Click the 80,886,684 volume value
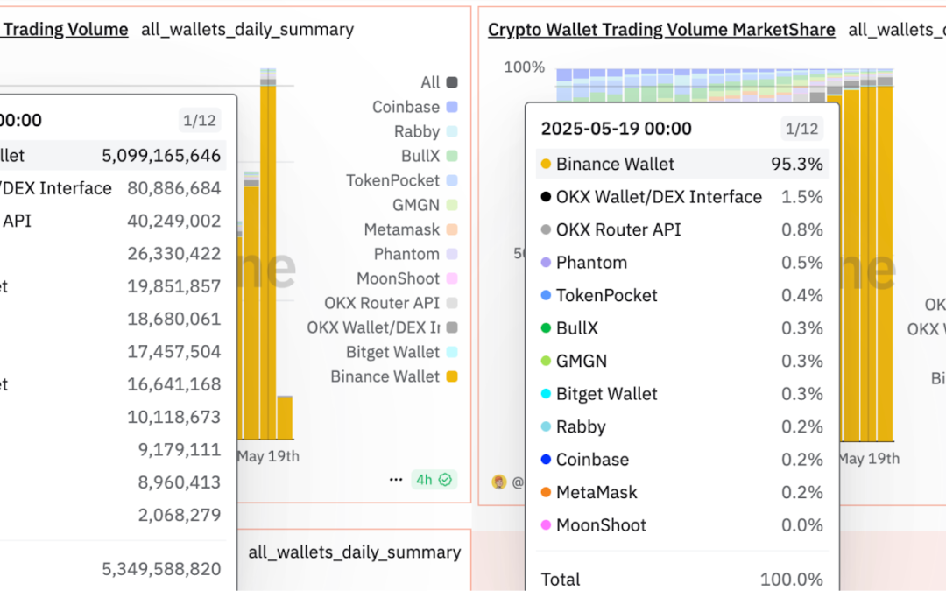This screenshot has width=946, height=591. 173,188
